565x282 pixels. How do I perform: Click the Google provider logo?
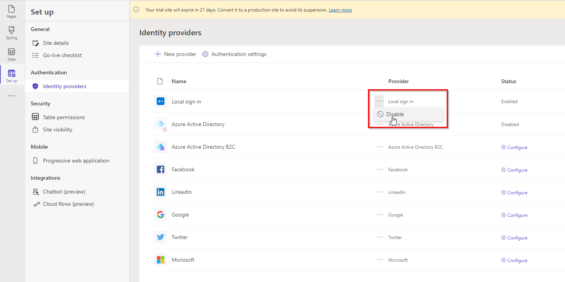coord(161,215)
